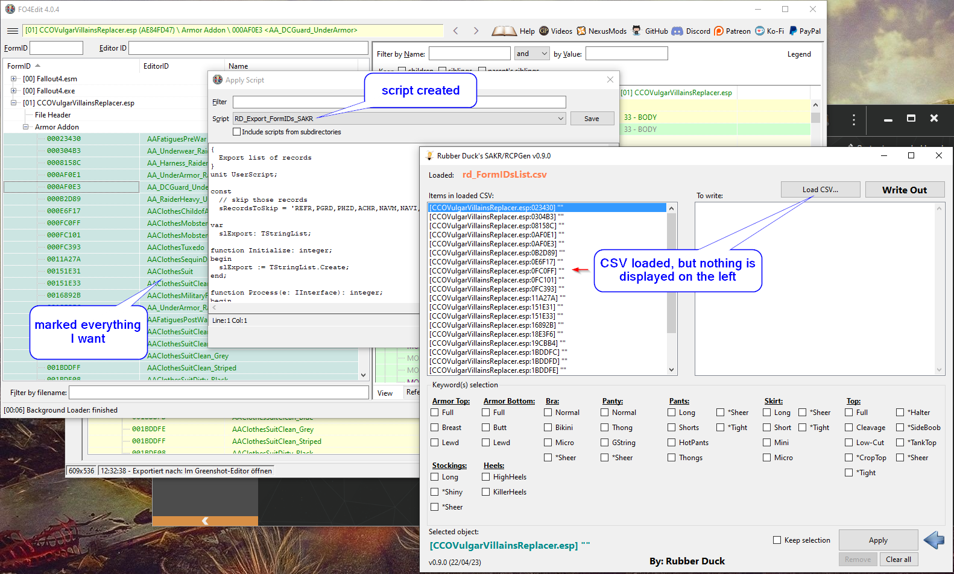Click the Write Out button

[905, 190]
